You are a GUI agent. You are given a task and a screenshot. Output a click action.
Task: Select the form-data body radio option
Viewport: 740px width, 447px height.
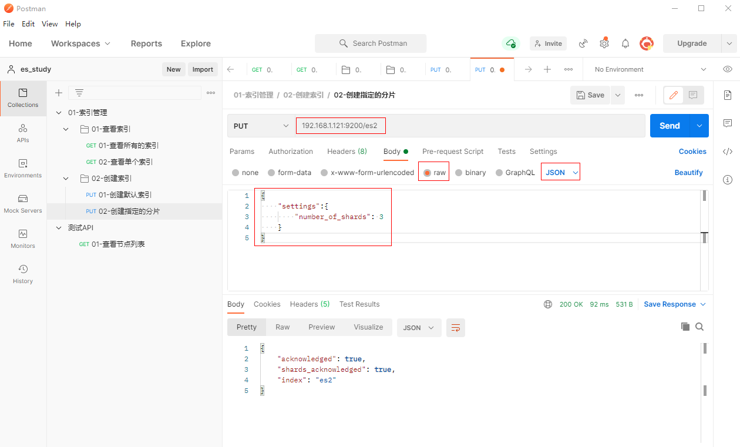coord(271,173)
